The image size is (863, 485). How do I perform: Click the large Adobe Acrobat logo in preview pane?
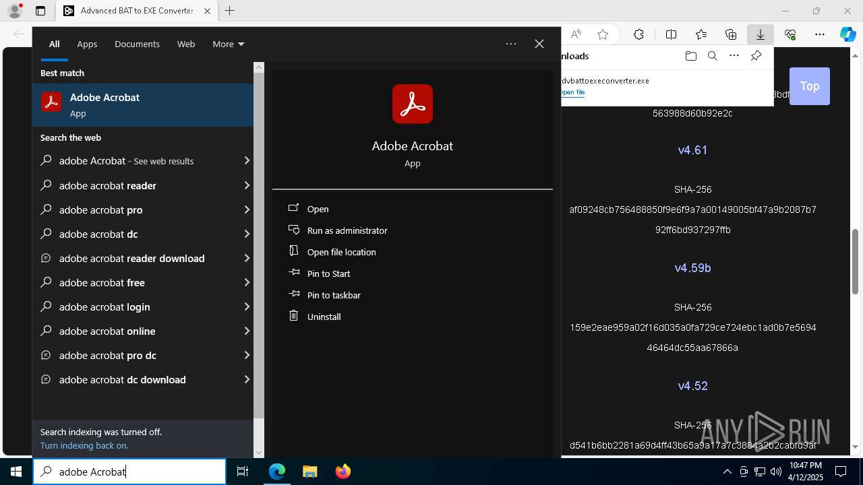pyautogui.click(x=413, y=104)
